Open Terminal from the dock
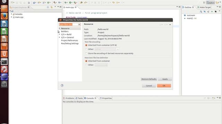This screenshot has width=222, height=124. [x=4, y=62]
